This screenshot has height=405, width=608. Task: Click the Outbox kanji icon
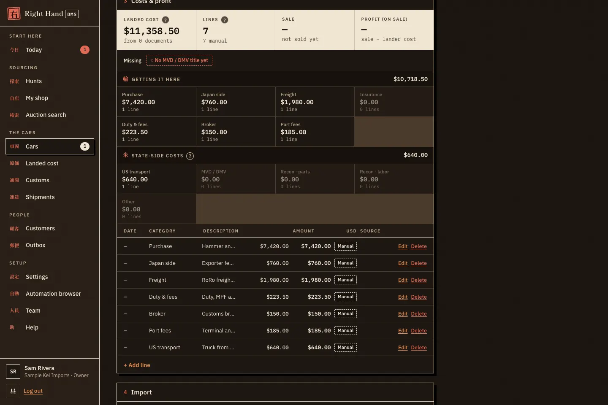point(14,246)
